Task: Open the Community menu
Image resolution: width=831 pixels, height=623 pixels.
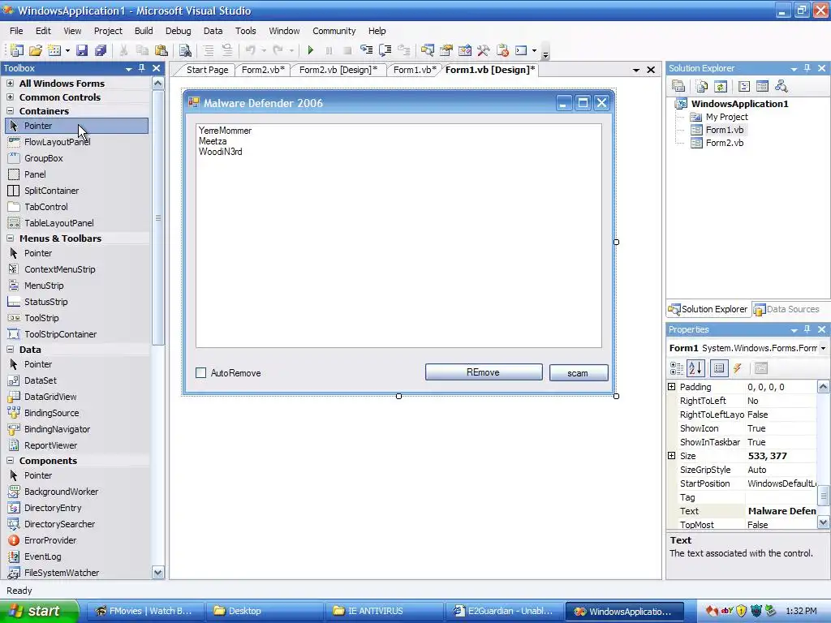Action: click(334, 31)
